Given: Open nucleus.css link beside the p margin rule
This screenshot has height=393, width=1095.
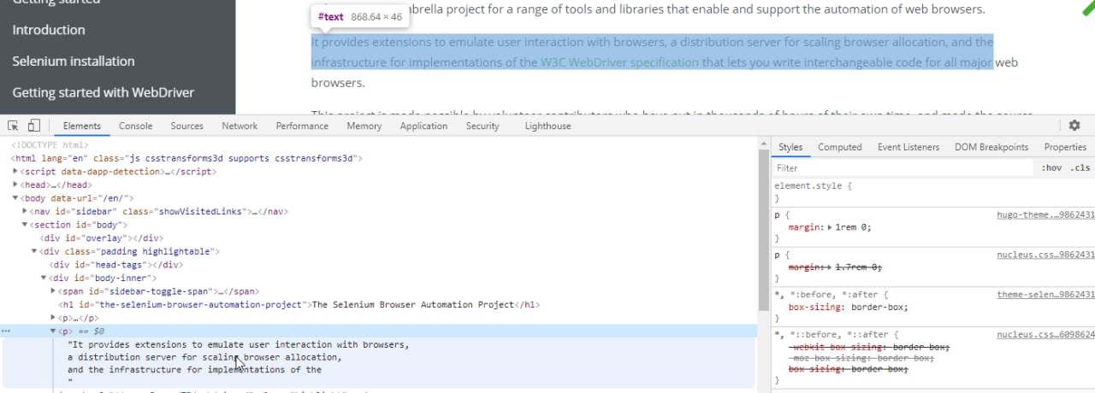Looking at the screenshot, I should pyautogui.click(x=1045, y=255).
